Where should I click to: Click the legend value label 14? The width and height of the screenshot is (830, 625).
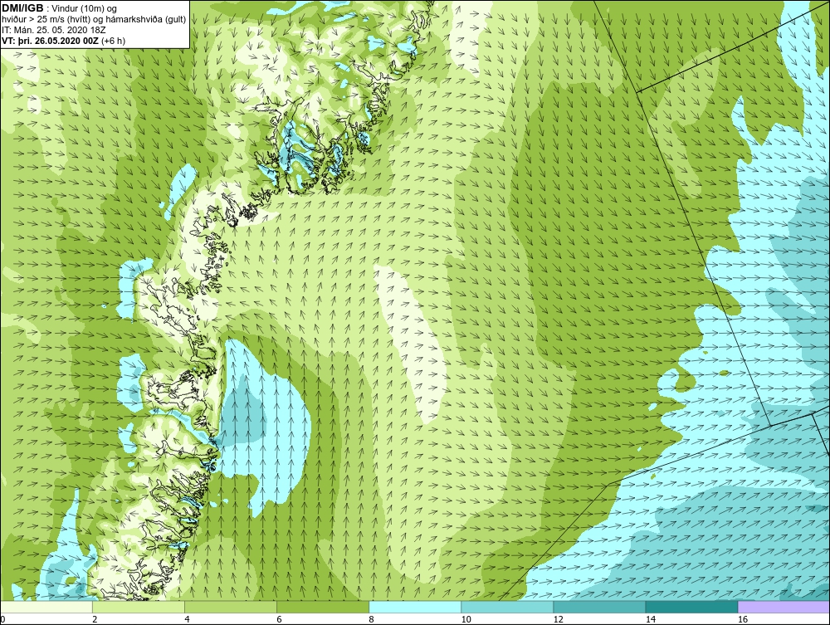(x=650, y=619)
